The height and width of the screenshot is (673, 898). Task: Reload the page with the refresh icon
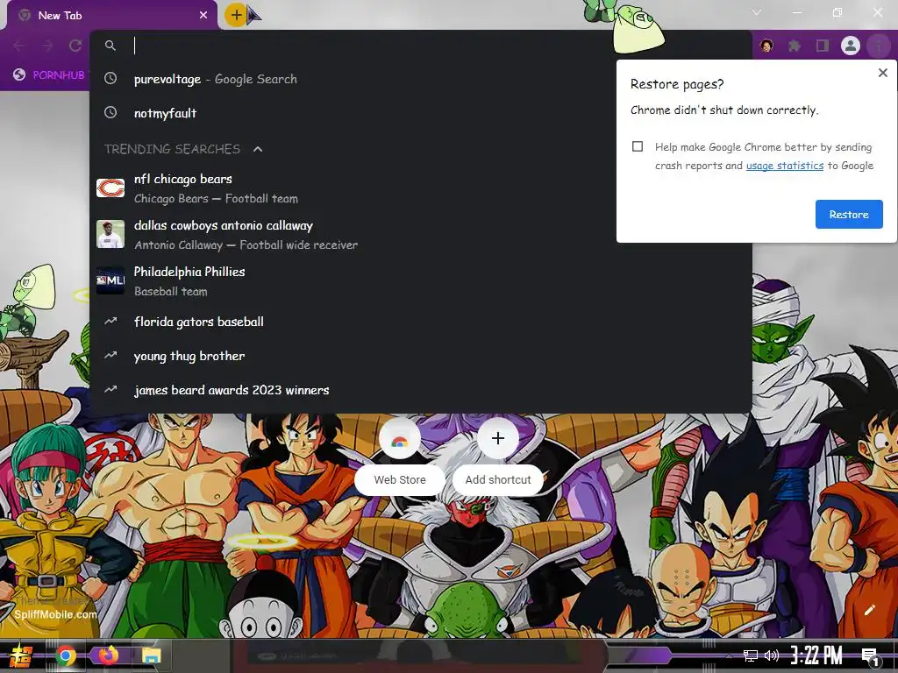pos(75,46)
